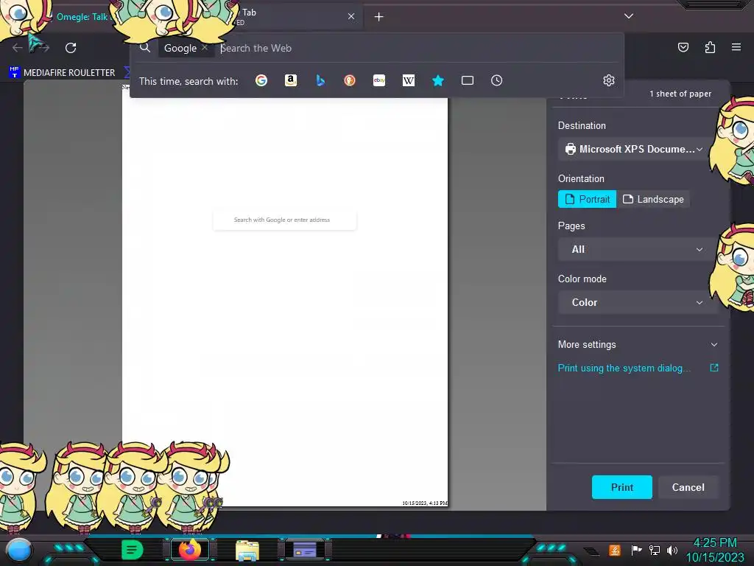
Task: Expand More settings section
Action: tap(638, 345)
